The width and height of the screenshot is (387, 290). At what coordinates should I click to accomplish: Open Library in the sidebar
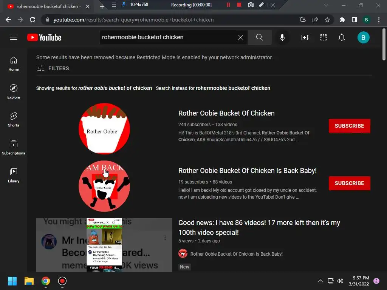point(14,175)
